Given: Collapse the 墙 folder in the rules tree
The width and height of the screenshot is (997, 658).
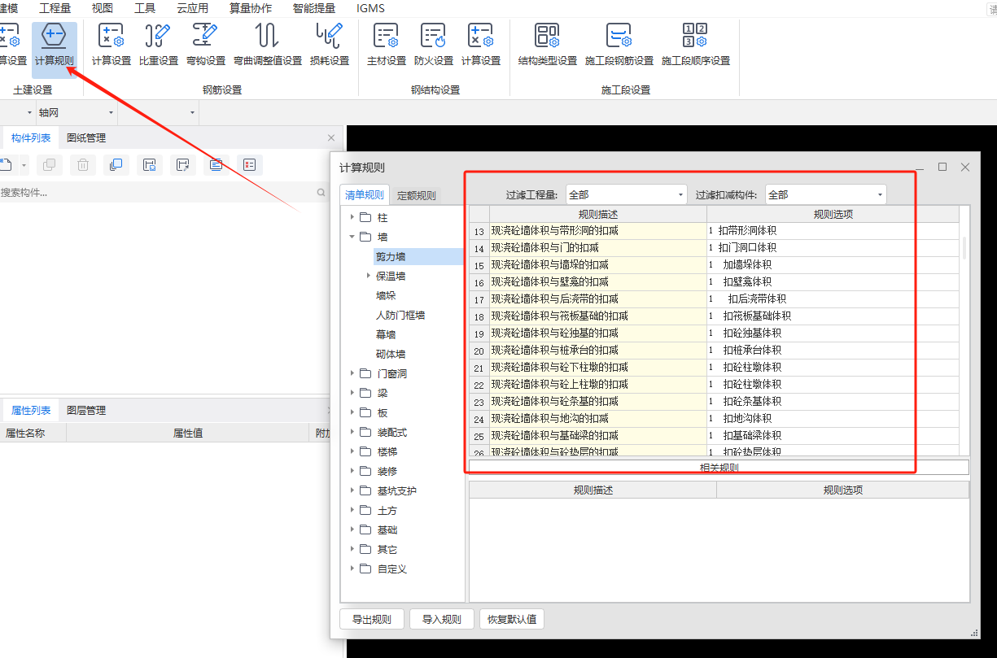Looking at the screenshot, I should coord(352,237).
